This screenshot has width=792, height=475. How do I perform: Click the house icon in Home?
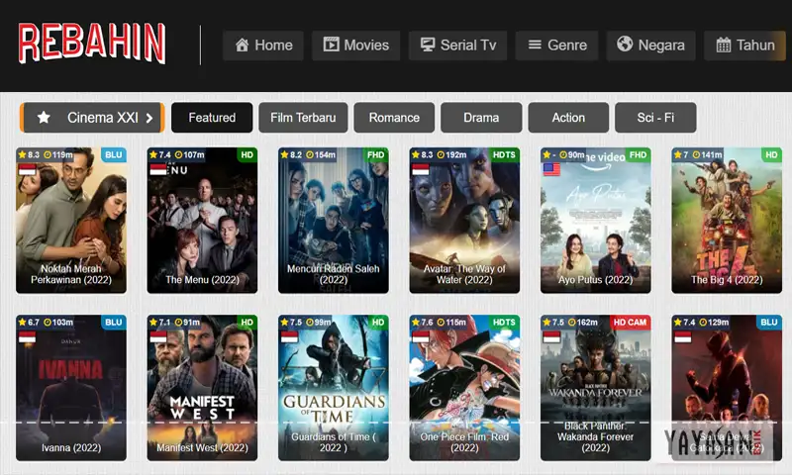(x=242, y=45)
